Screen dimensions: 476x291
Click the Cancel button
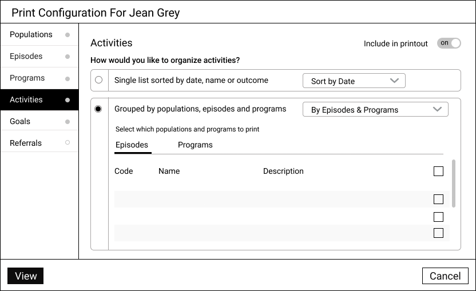click(x=445, y=276)
